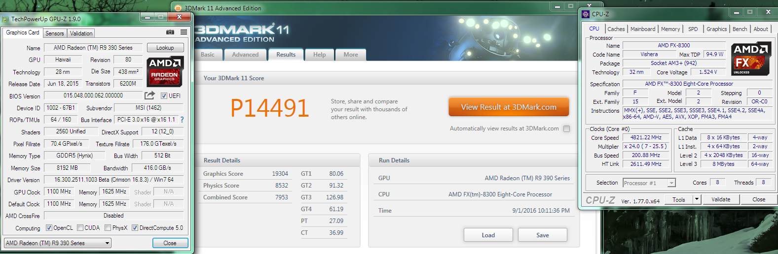The image size is (778, 254).
Task: Click the GPU-Z title bar app icon
Action: coord(5,19)
